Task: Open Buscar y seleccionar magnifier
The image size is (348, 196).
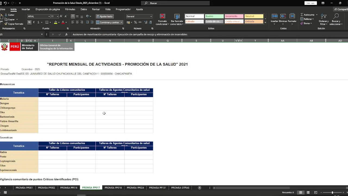Action: point(336,16)
